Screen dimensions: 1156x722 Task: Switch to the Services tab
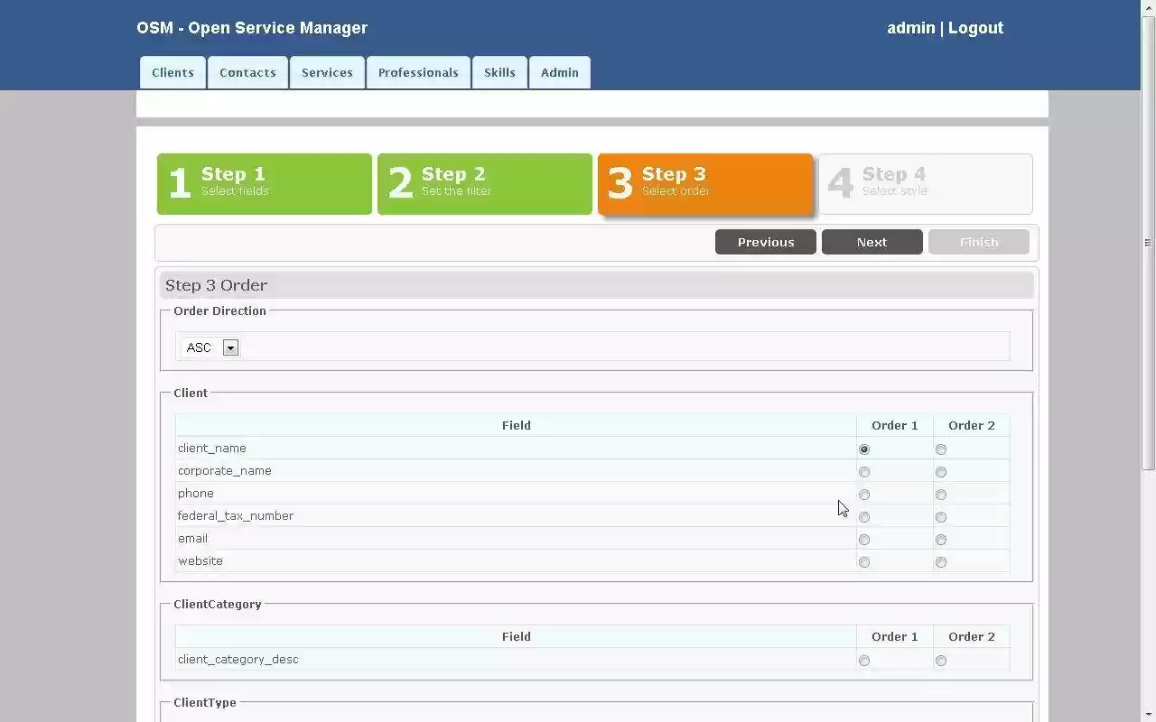pos(327,72)
